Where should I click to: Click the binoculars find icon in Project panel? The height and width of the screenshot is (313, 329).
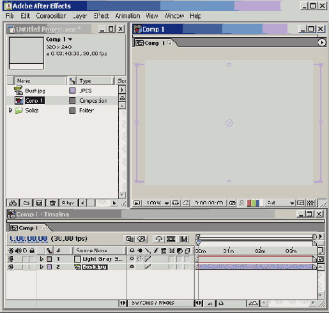13,203
